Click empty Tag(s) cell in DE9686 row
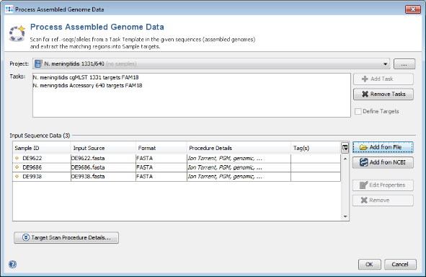 [316, 167]
